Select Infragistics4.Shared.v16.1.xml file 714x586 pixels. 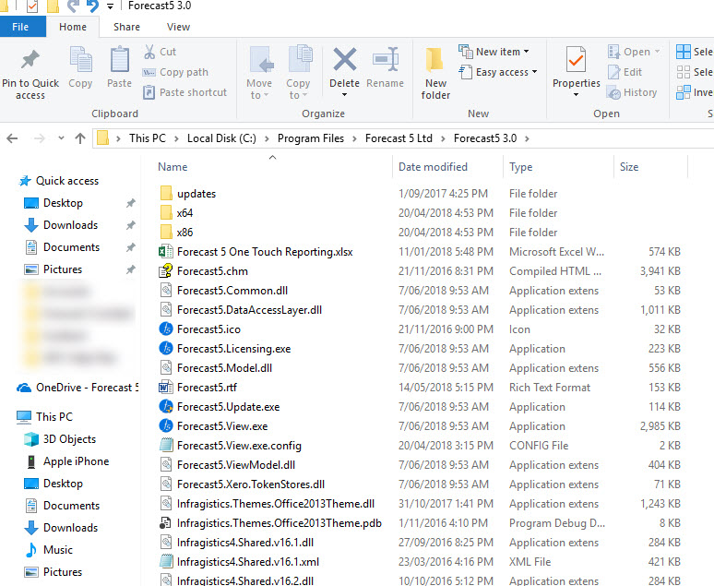pos(248,562)
